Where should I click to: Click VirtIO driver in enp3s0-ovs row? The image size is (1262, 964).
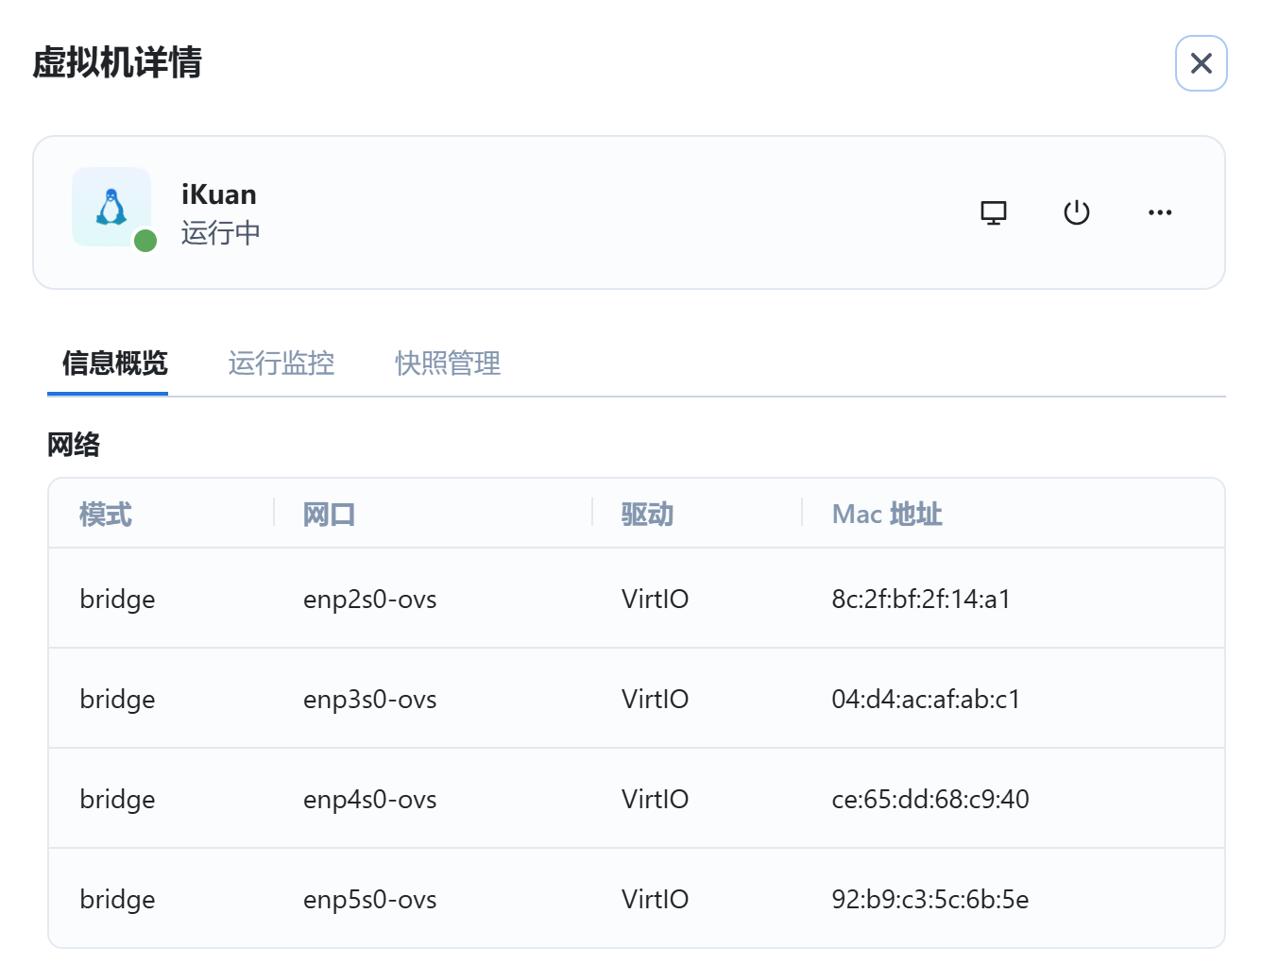(x=655, y=700)
